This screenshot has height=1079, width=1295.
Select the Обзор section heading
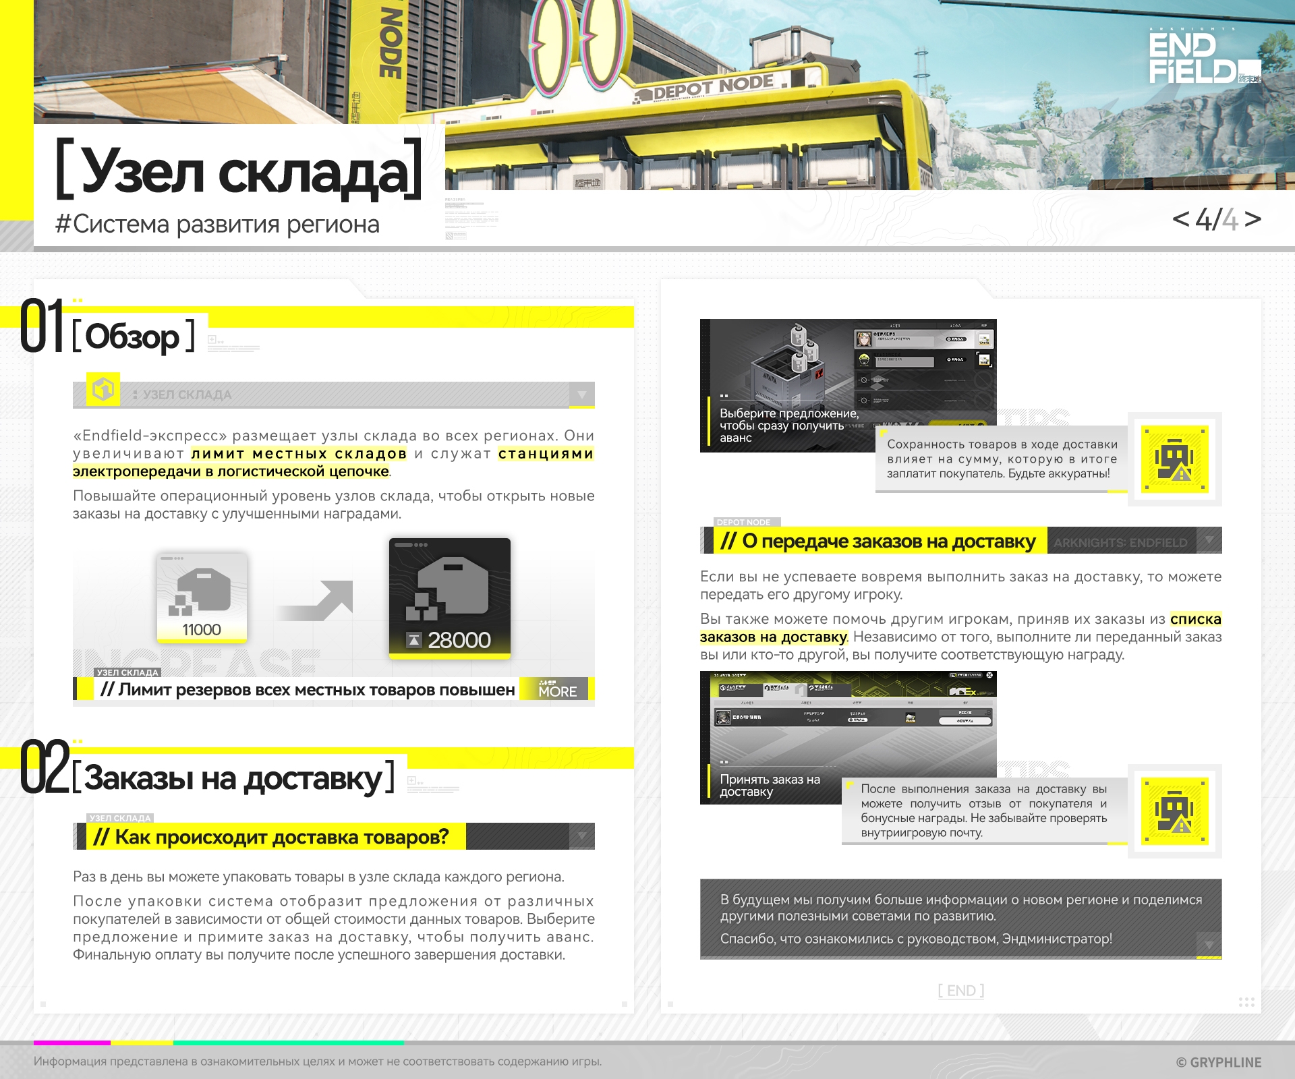click(x=134, y=336)
